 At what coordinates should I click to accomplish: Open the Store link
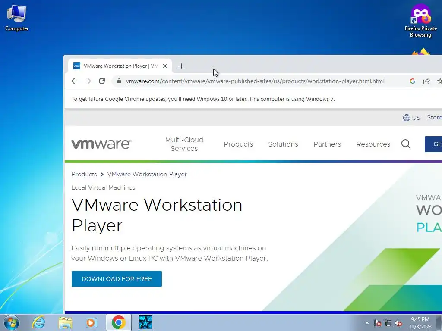pyautogui.click(x=434, y=117)
